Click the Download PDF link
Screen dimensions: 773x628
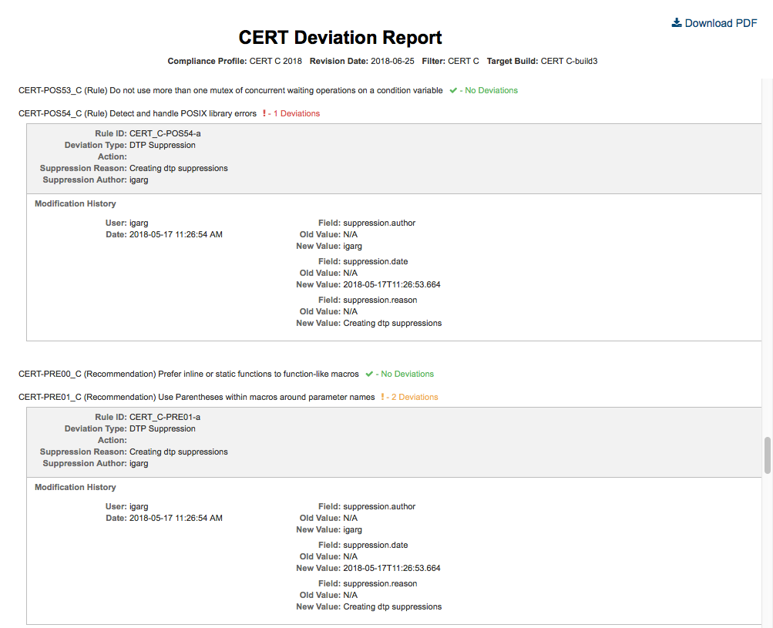pyautogui.click(x=714, y=23)
